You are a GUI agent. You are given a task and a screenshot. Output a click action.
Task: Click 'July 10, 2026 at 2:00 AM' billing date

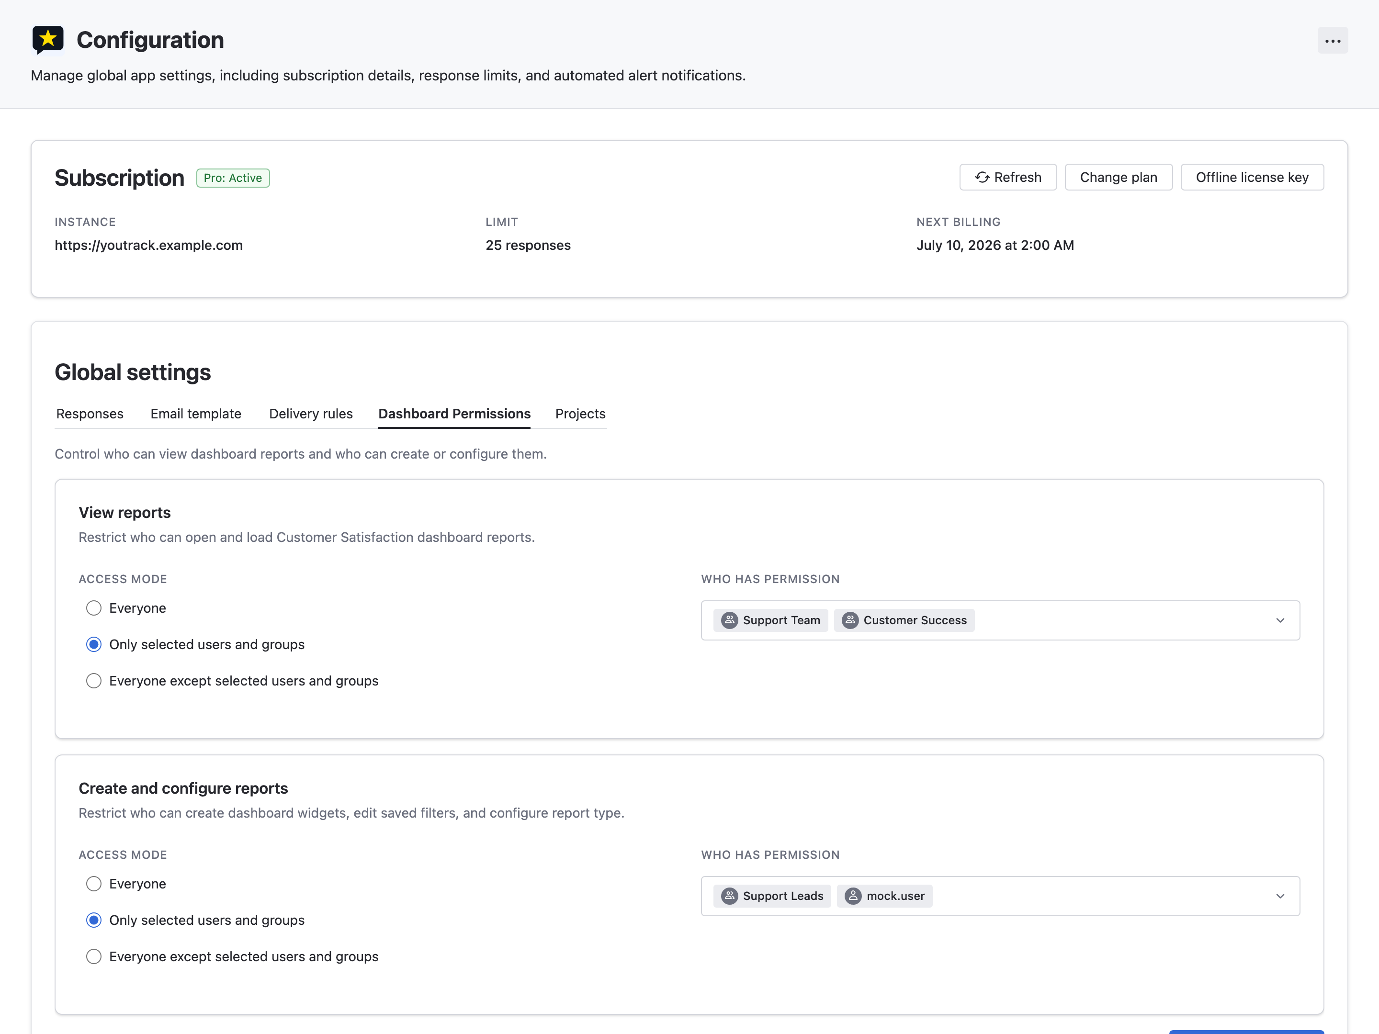coord(995,245)
